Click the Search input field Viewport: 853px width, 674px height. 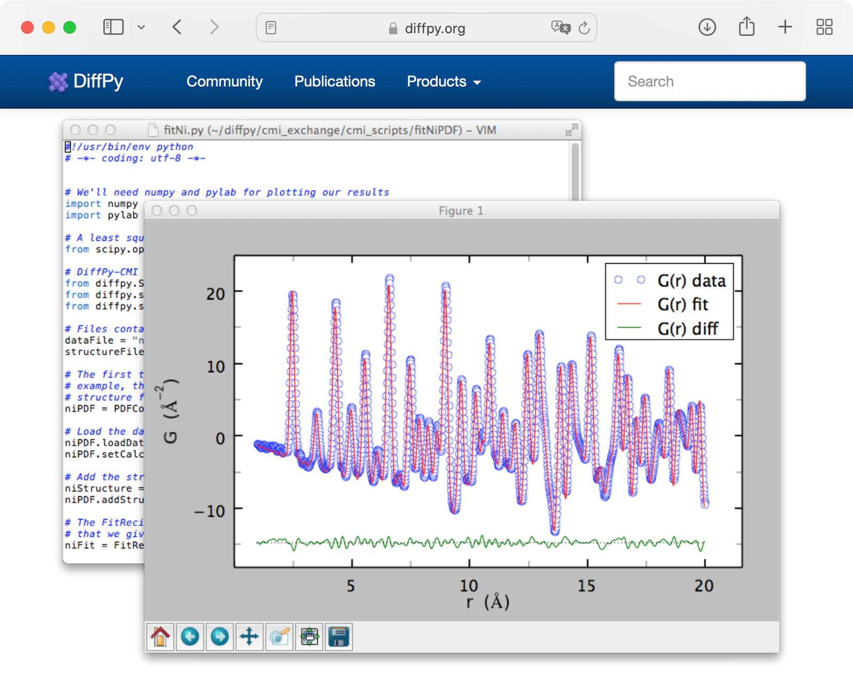pos(710,81)
